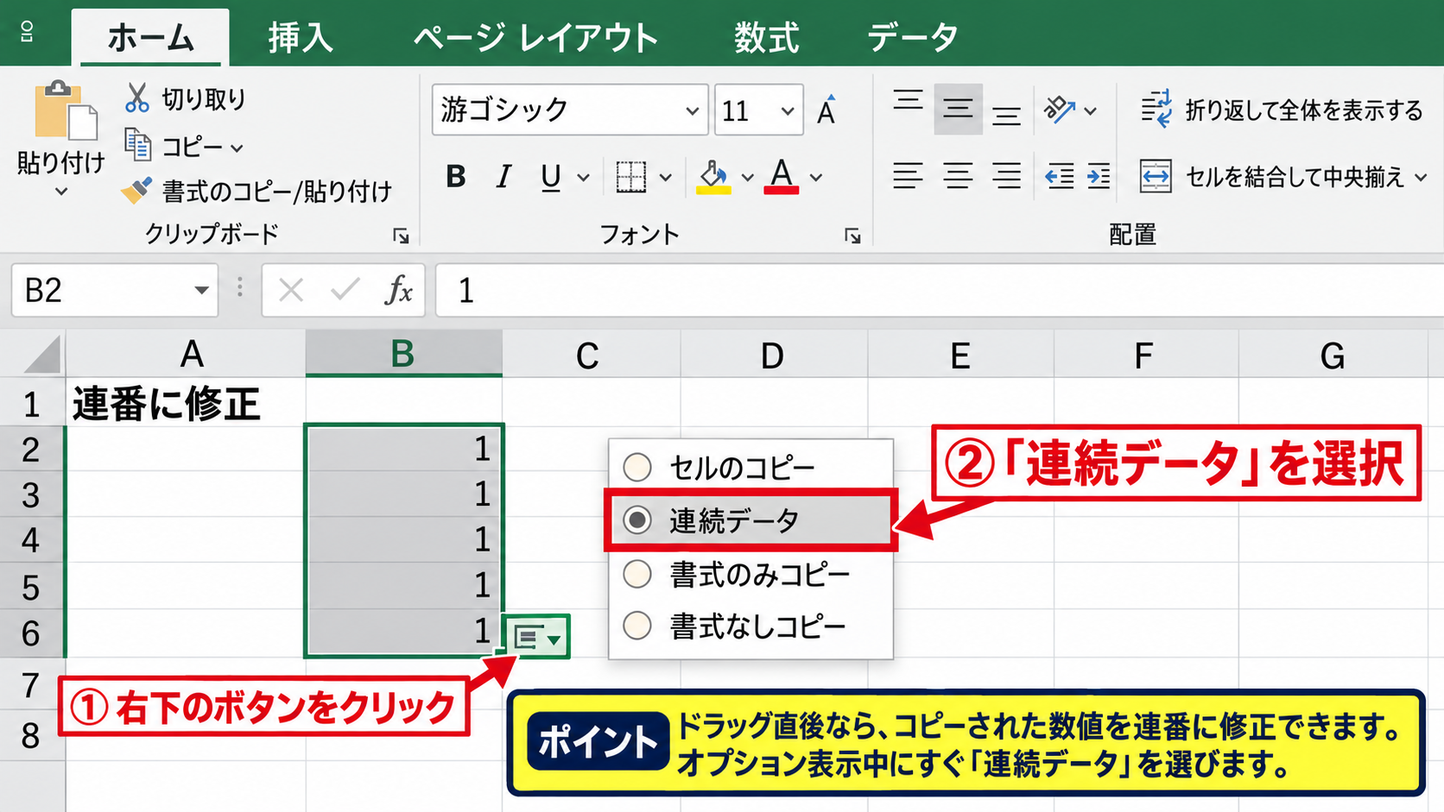The image size is (1444, 812).
Task: Apply the red font color
Action: [x=781, y=177]
